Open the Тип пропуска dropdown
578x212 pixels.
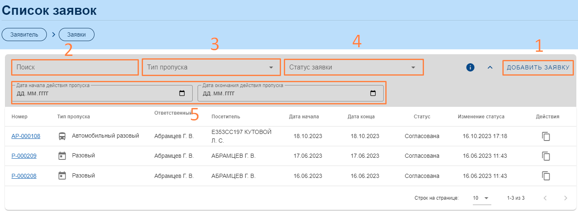pos(211,67)
